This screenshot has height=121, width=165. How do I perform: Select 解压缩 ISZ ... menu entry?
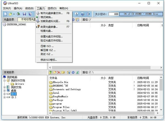tap(54, 50)
